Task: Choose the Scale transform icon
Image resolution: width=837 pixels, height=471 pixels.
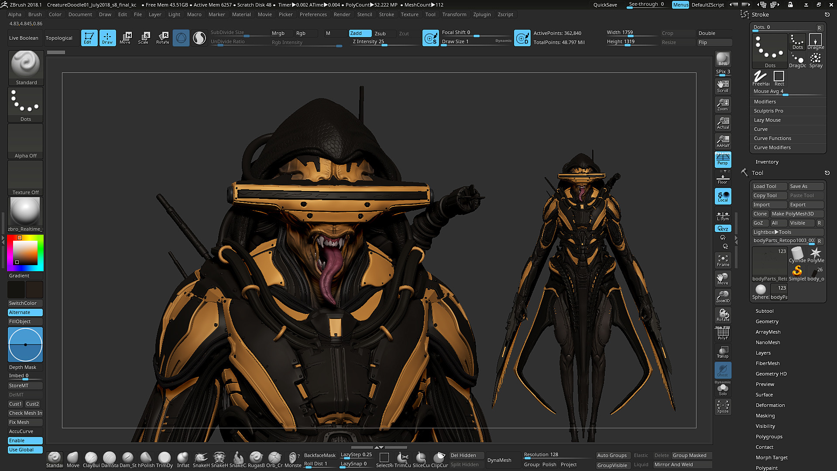Action: (144, 38)
